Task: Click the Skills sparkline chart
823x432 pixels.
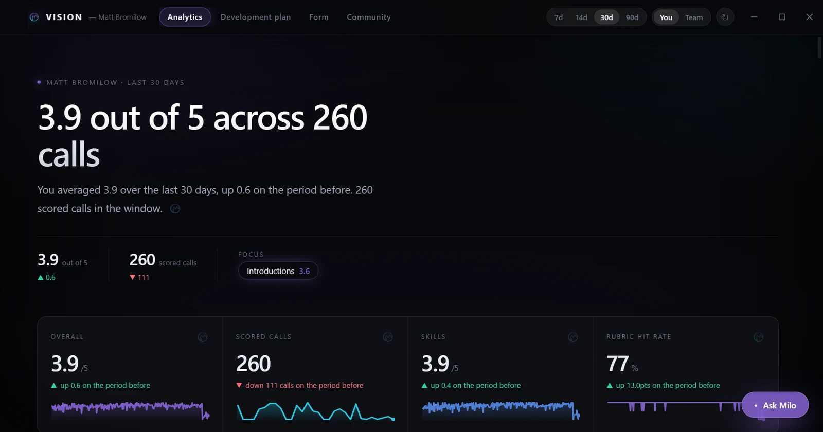Action: (x=500, y=410)
